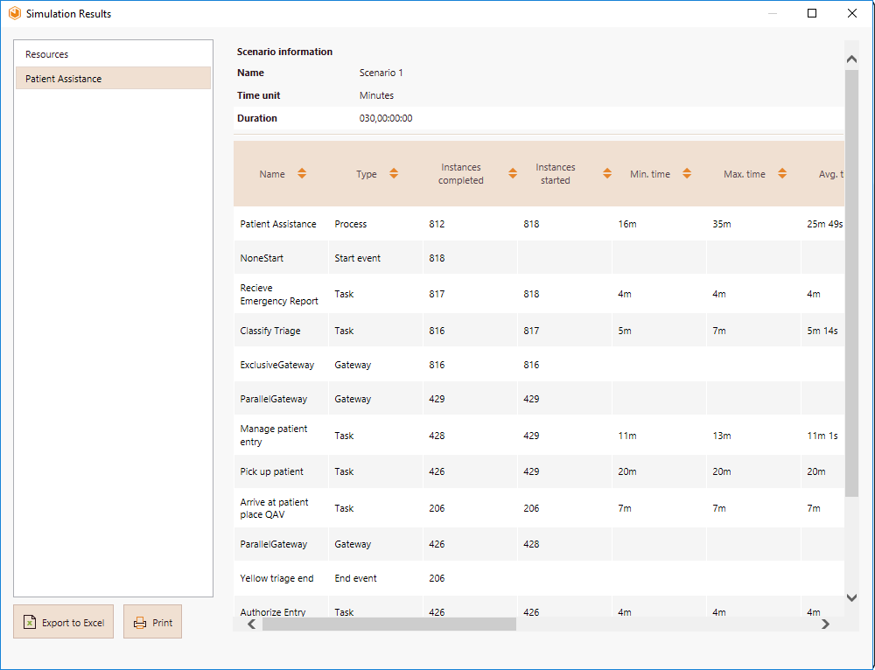Click the Minutes time unit value
The image size is (875, 670).
tap(376, 95)
